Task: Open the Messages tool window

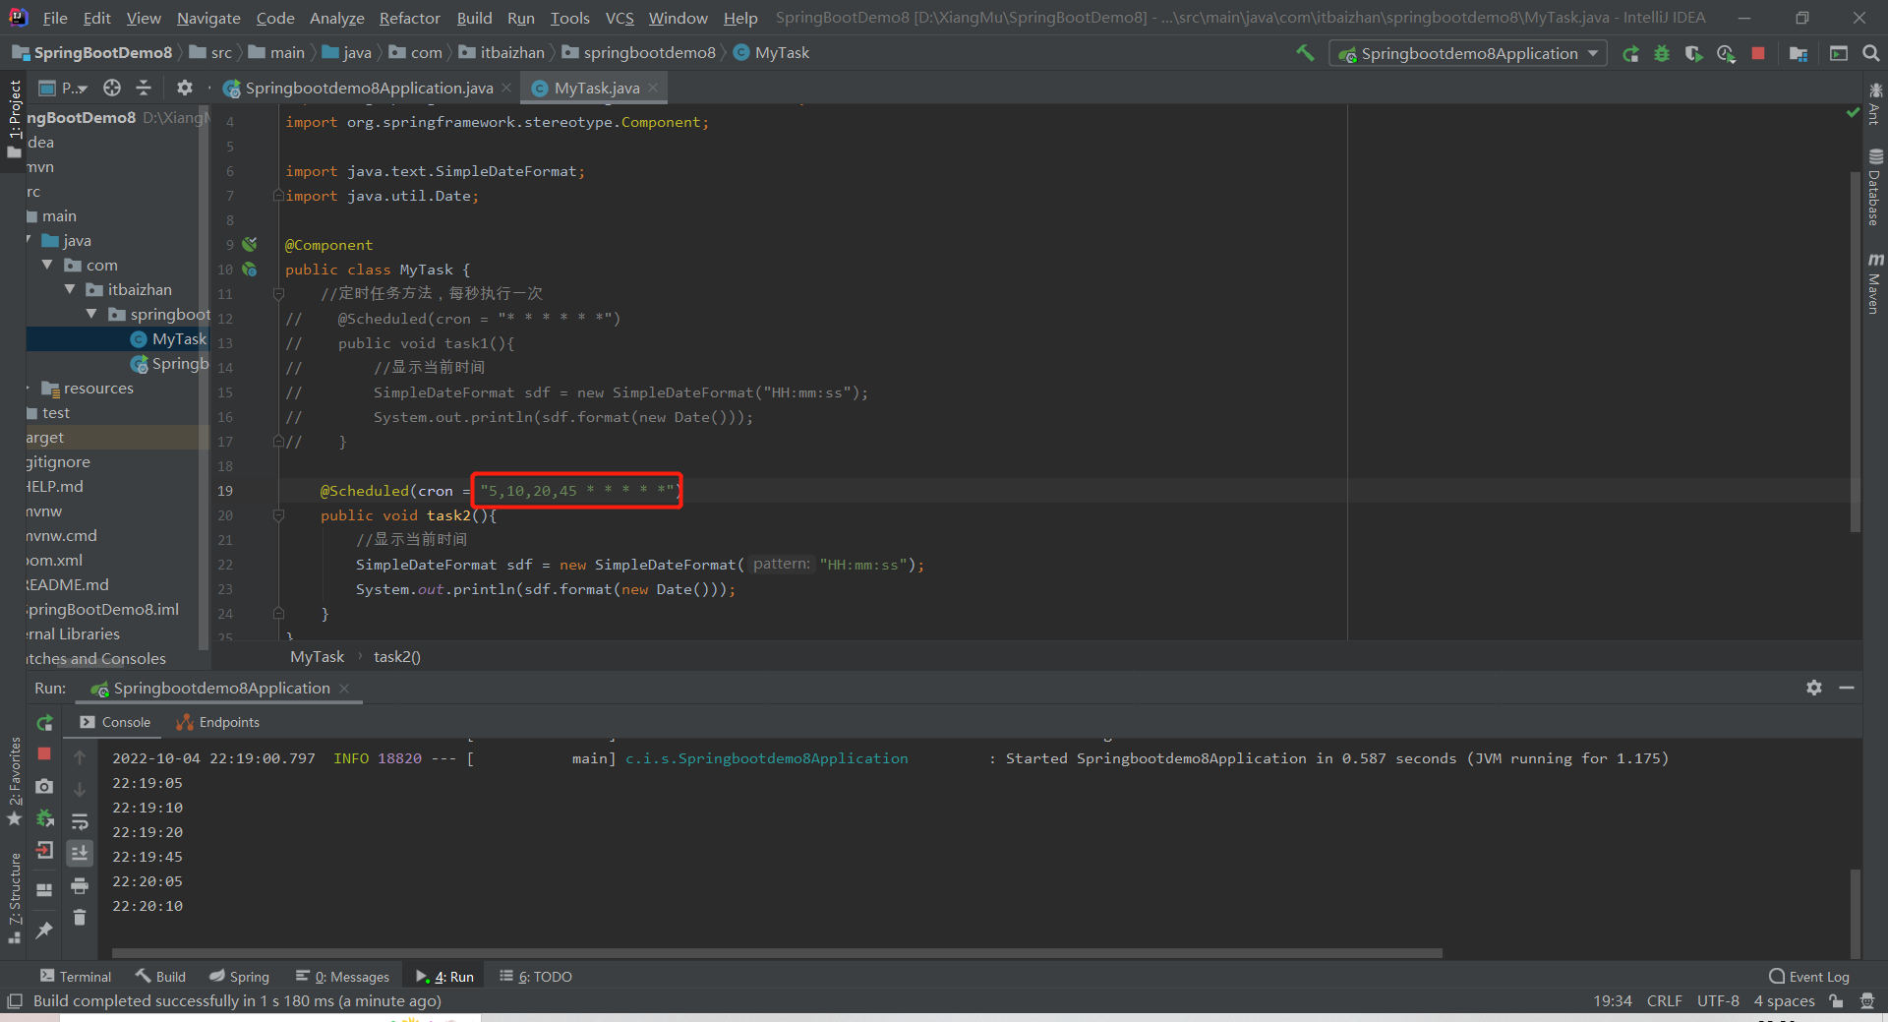Action: [x=342, y=976]
